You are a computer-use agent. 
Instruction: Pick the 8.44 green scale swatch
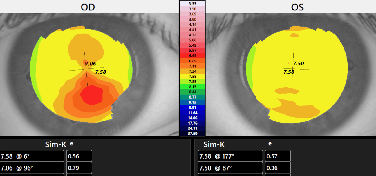click(x=192, y=92)
